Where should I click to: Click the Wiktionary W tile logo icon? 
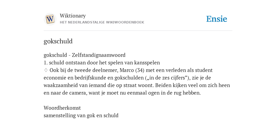50,19
